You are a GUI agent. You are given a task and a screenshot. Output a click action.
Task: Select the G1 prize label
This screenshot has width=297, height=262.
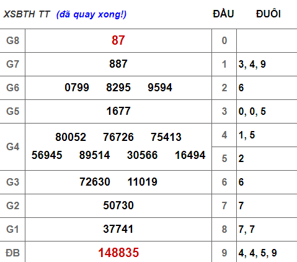pyautogui.click(x=12, y=229)
